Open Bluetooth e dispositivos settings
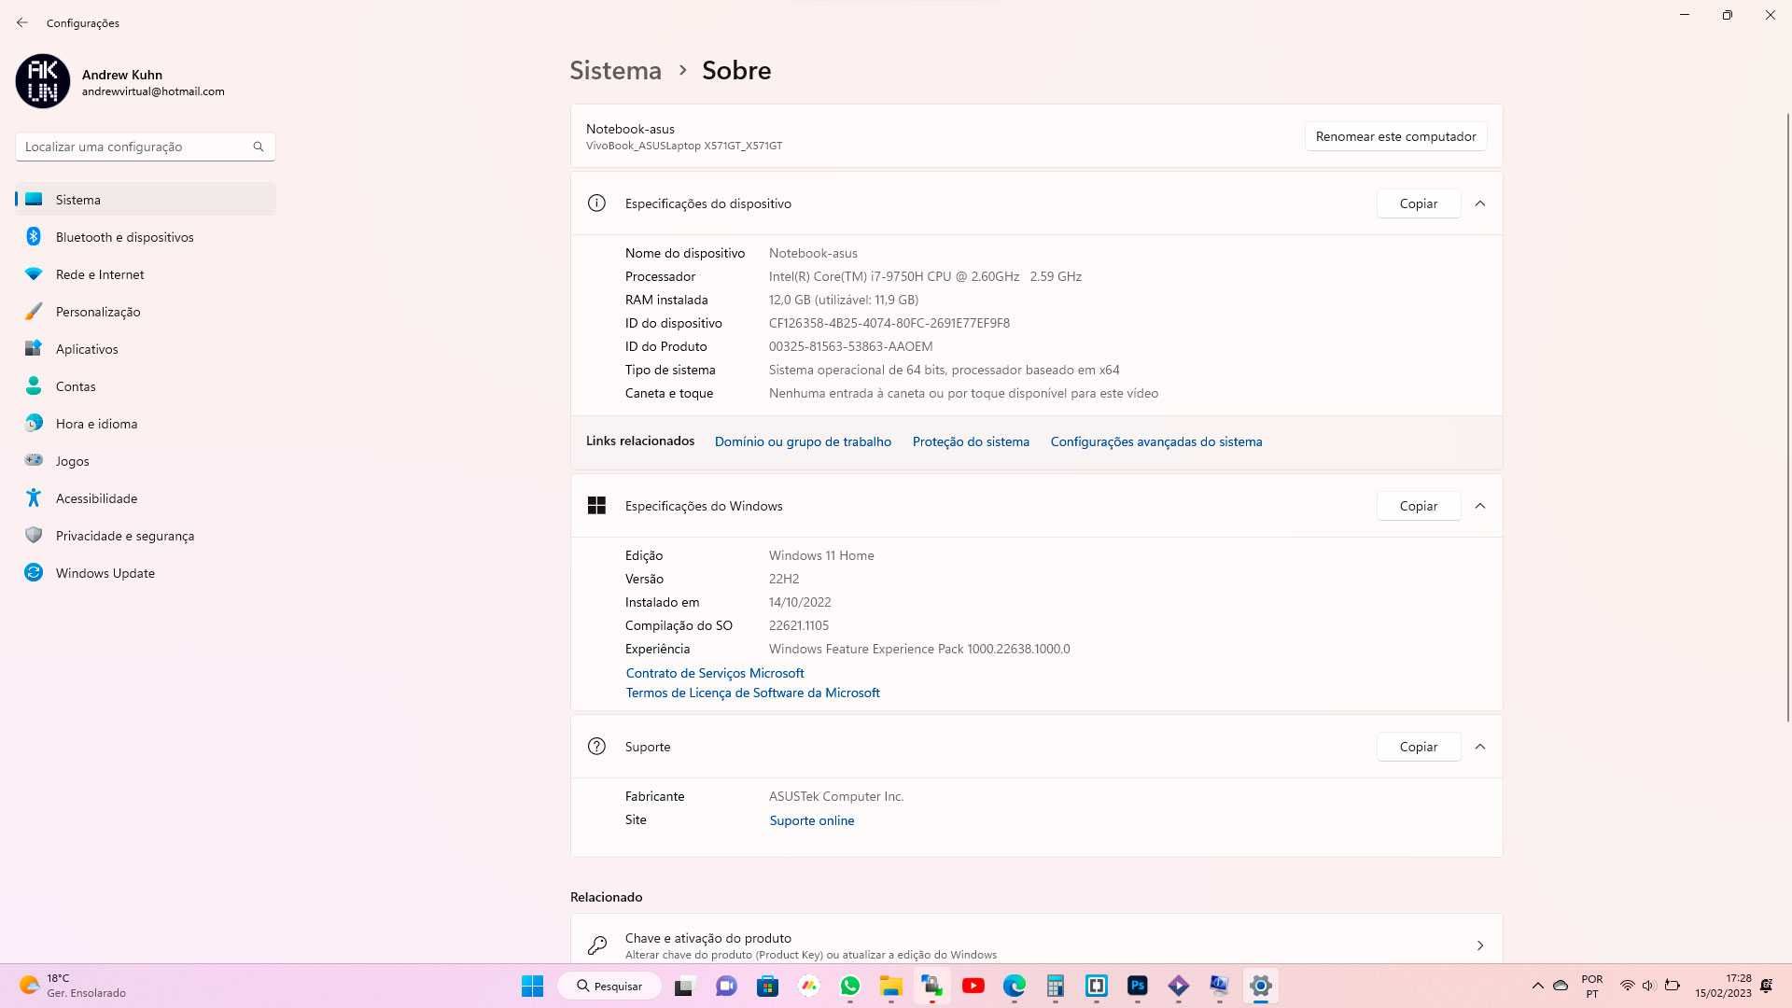The height and width of the screenshot is (1008, 1792). pos(145,237)
